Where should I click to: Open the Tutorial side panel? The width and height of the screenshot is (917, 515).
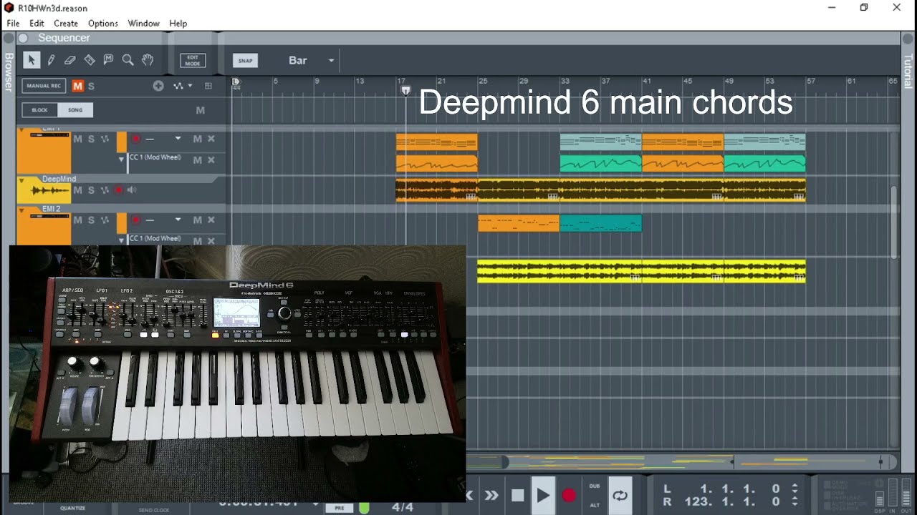[x=908, y=72]
